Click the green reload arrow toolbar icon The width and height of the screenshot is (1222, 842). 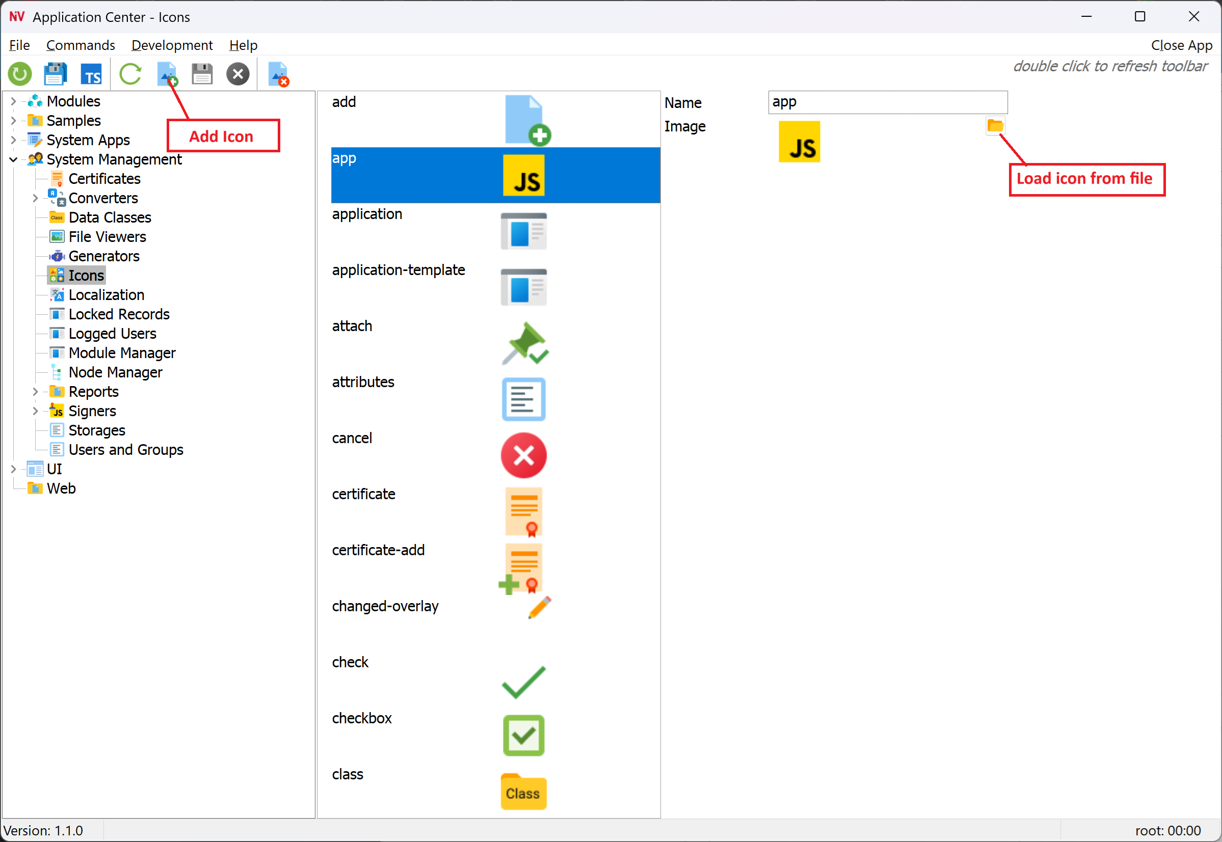[130, 74]
